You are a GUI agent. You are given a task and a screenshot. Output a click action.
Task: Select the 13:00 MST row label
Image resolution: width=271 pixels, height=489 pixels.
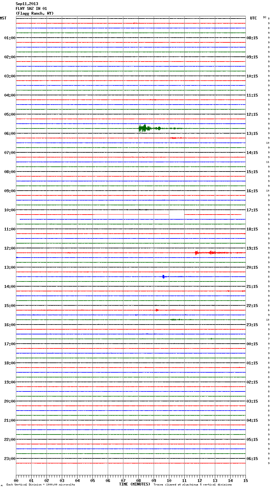10,267
